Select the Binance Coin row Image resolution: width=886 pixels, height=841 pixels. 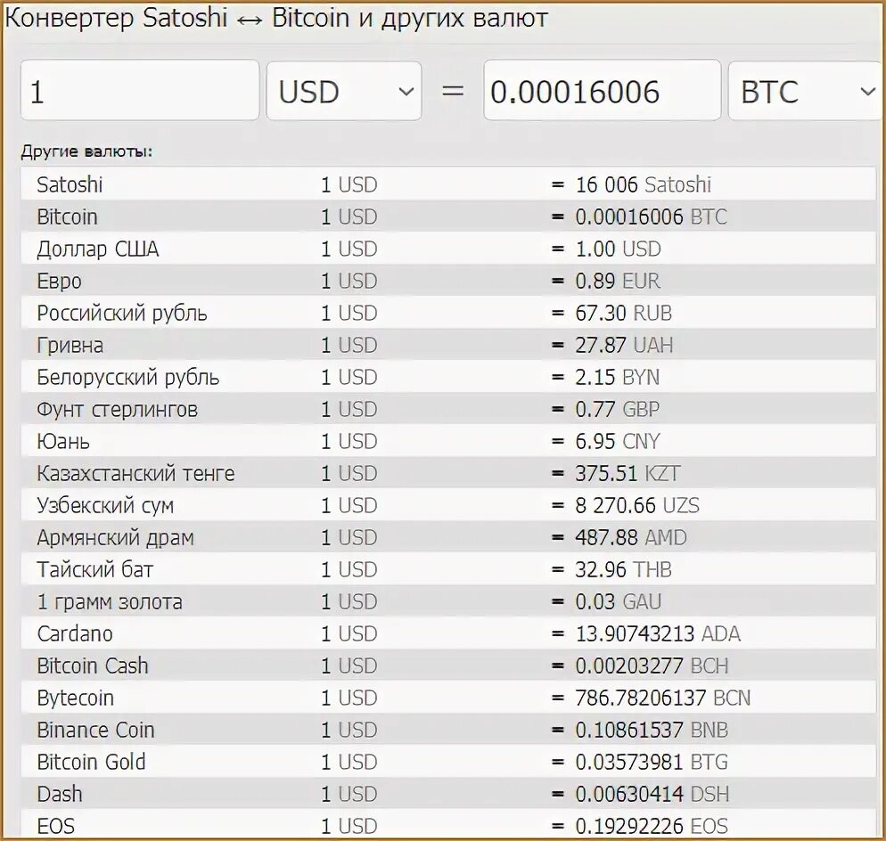(448, 730)
